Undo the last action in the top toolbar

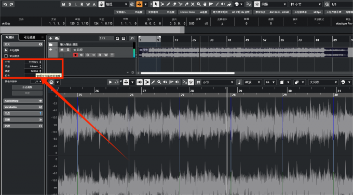point(5,4)
